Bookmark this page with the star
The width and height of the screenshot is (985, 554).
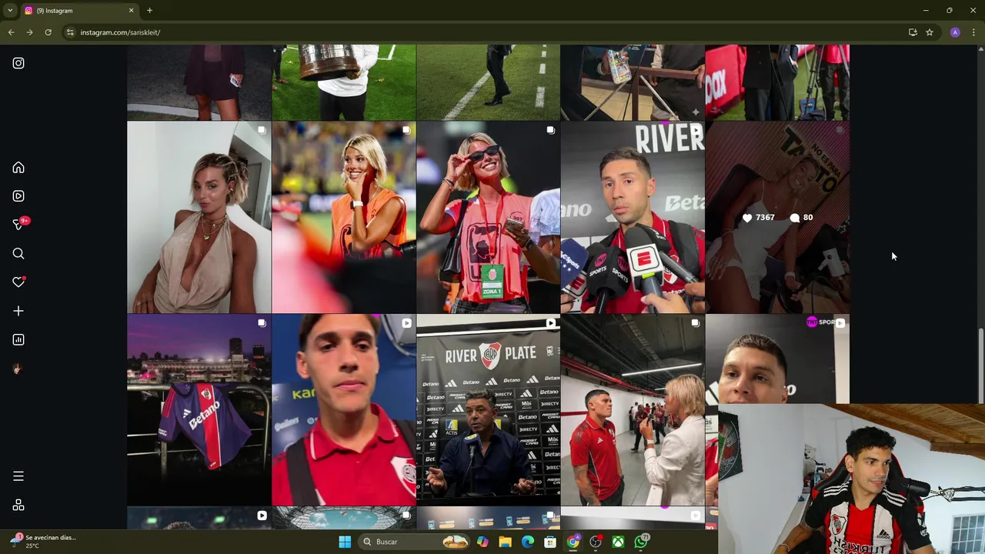click(930, 32)
